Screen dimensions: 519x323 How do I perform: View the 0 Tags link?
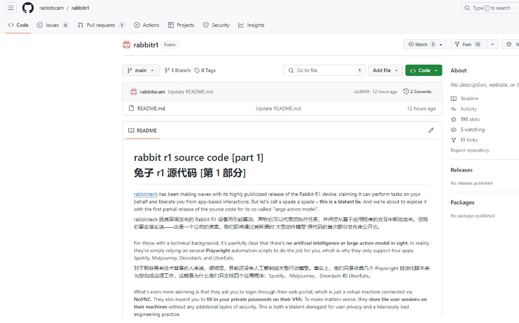tap(205, 71)
